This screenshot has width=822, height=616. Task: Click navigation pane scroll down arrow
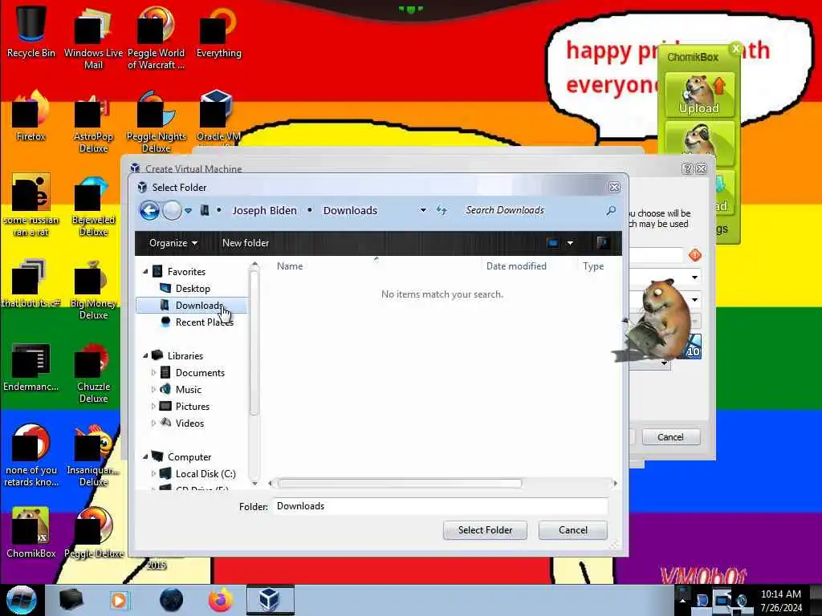tap(254, 483)
